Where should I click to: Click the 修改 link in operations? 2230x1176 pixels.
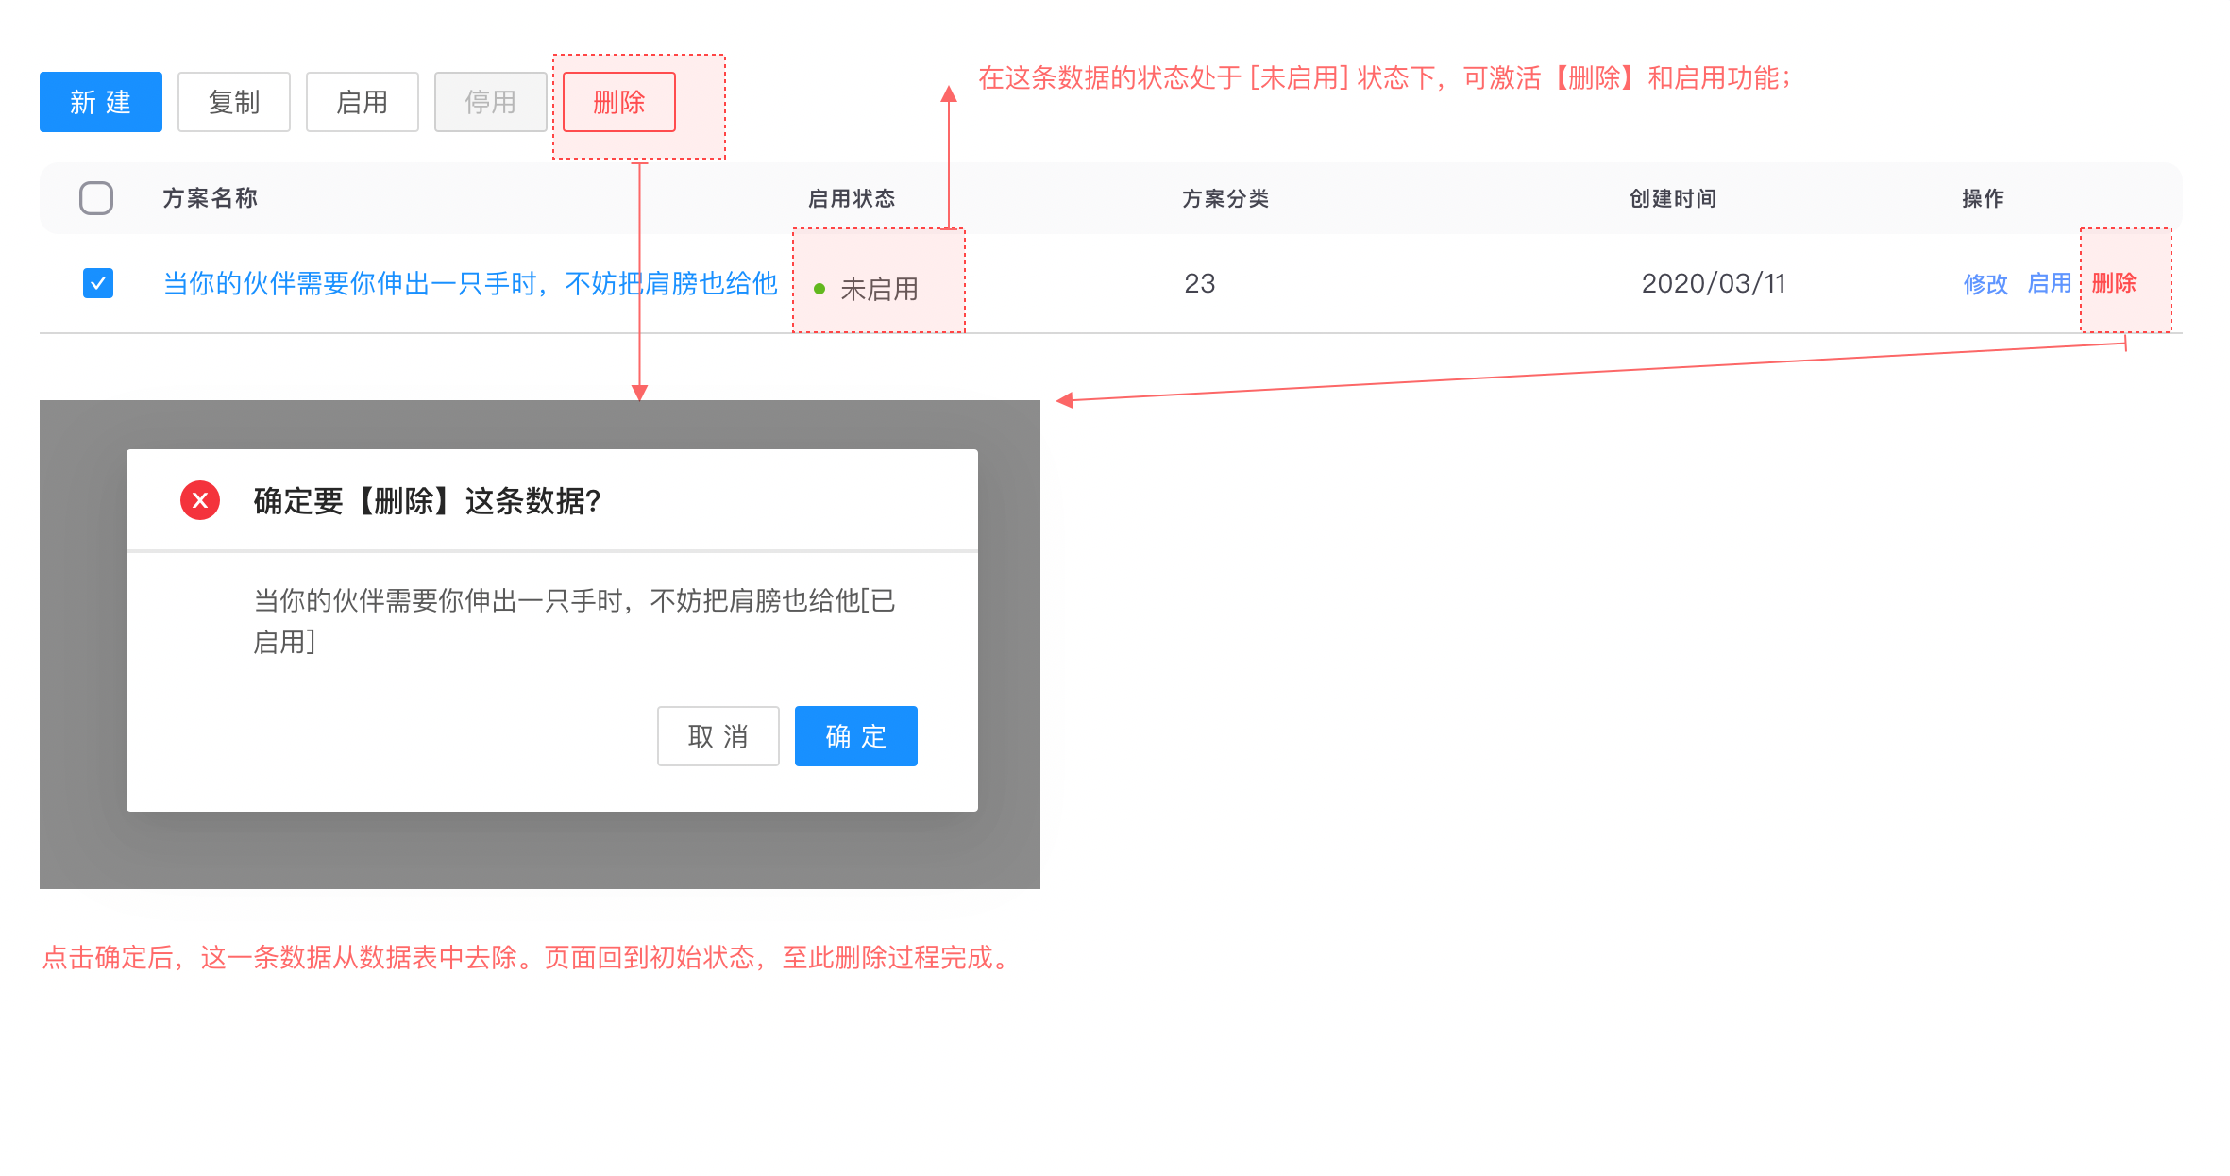tap(1985, 283)
